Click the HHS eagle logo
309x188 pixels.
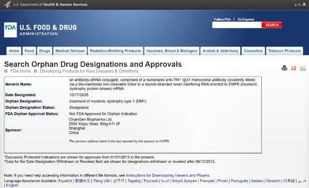[7, 5]
